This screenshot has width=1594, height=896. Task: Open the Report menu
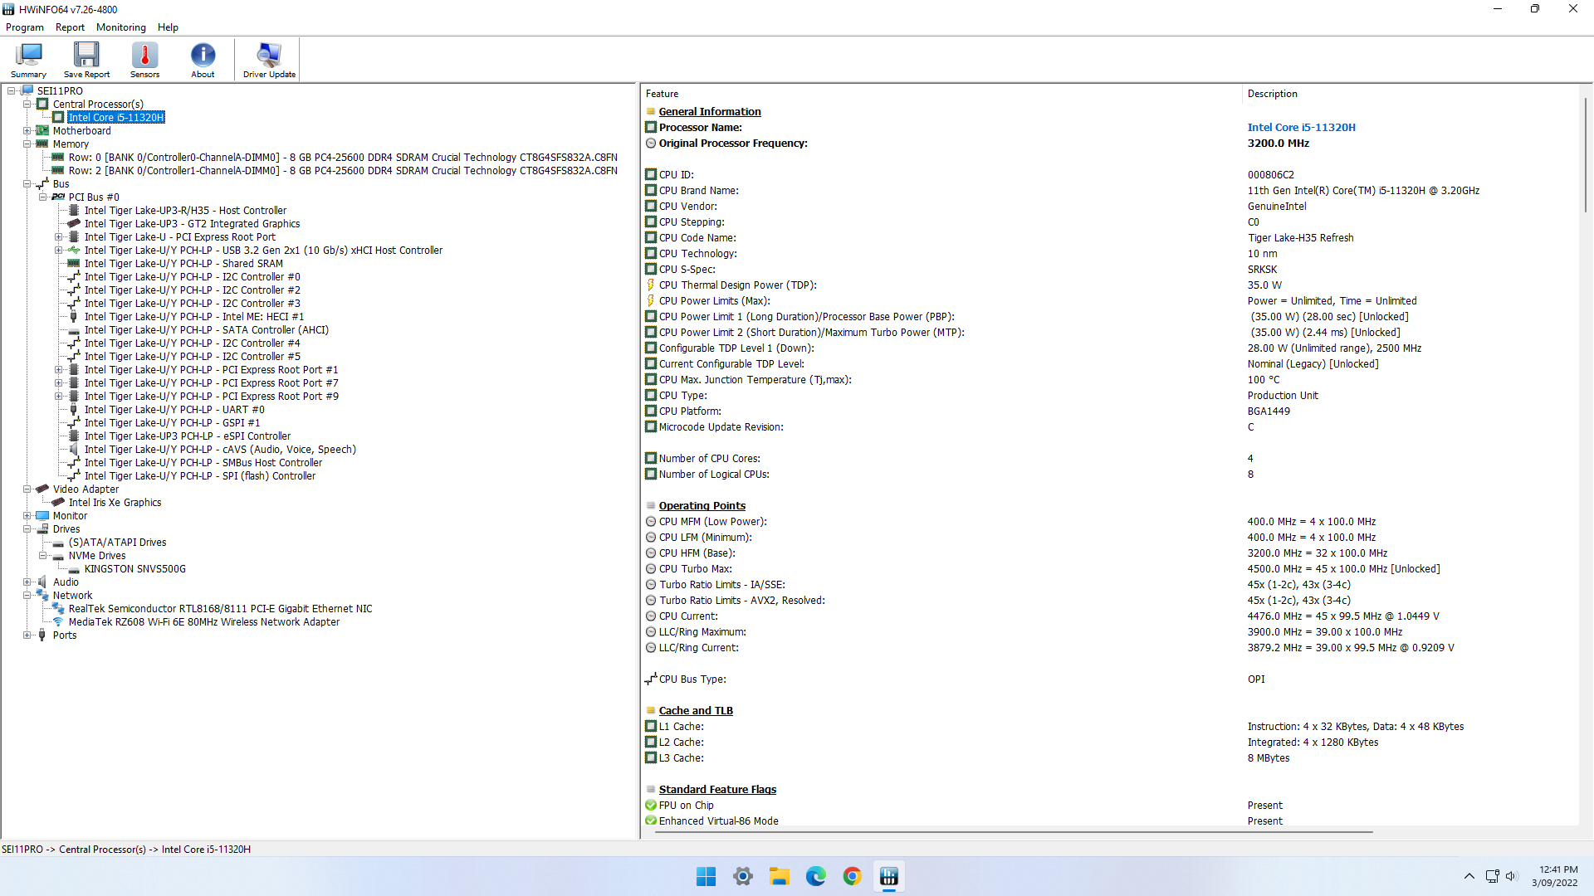70,27
